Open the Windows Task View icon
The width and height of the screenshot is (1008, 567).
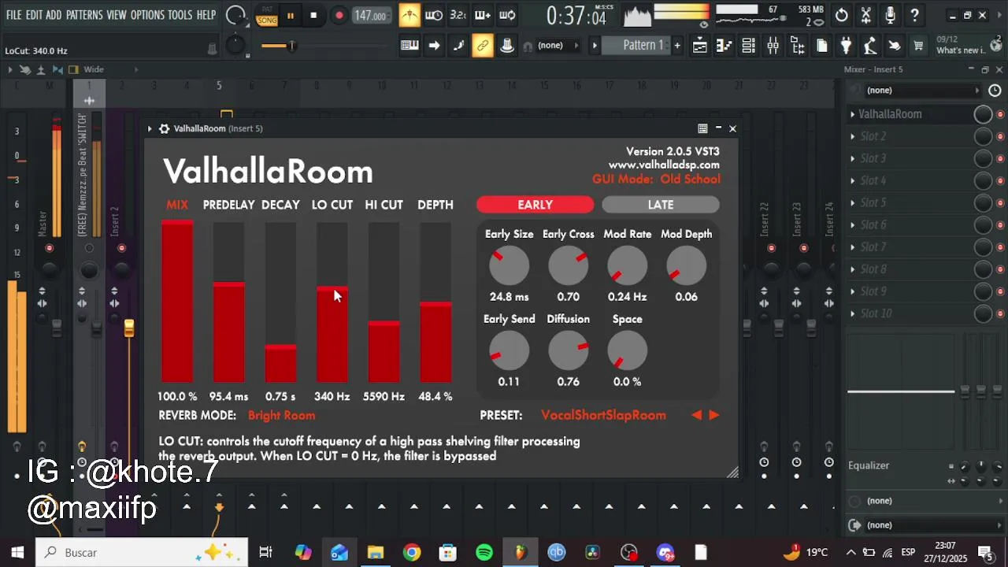click(x=265, y=552)
